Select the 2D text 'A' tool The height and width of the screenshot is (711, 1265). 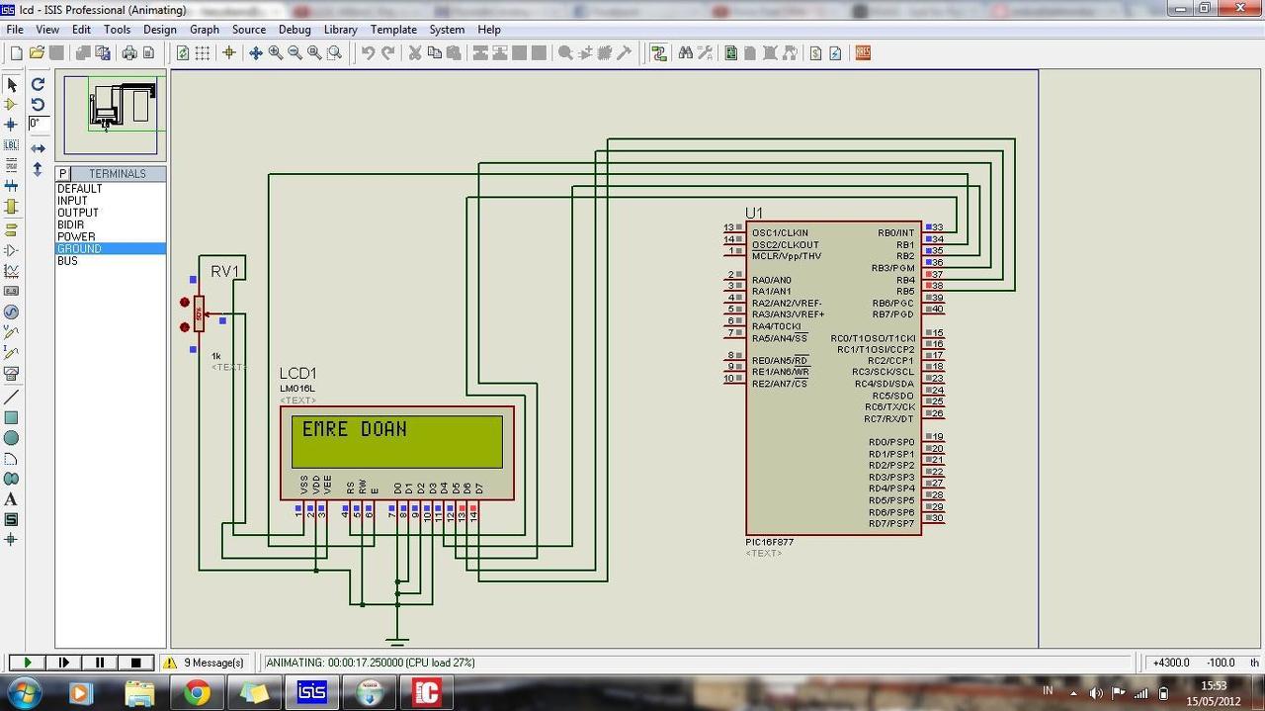point(12,499)
